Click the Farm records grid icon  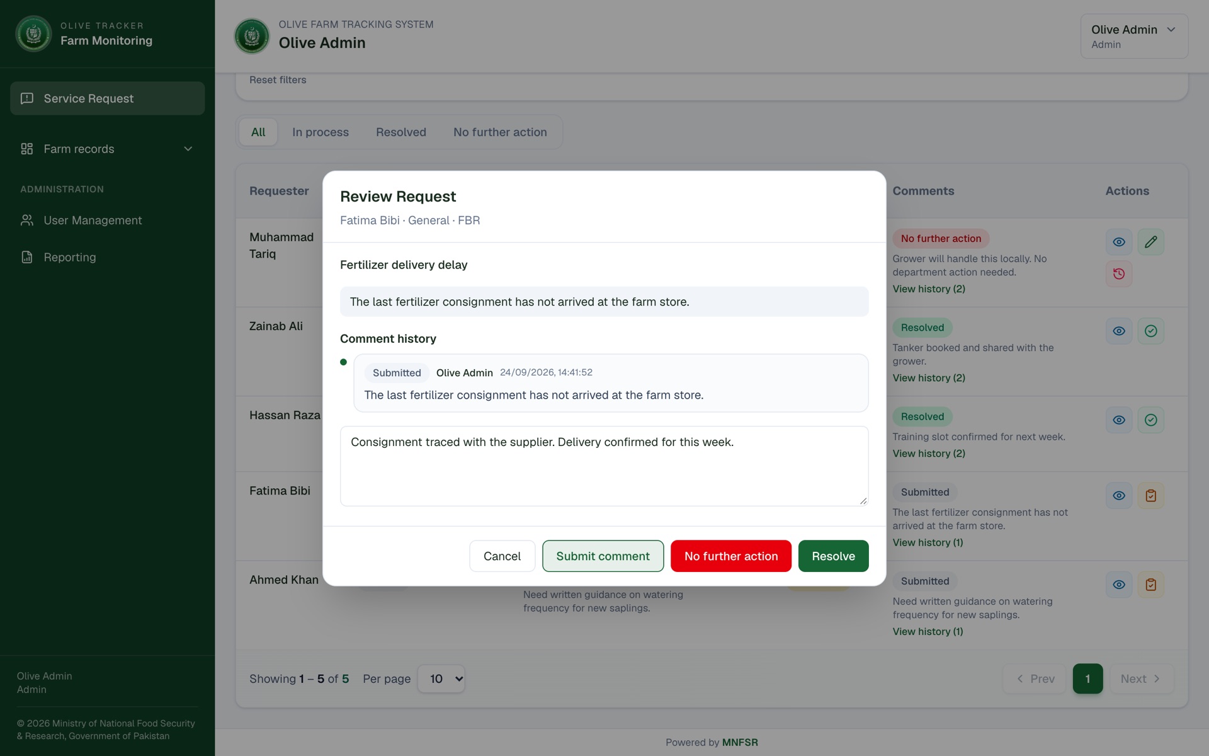click(27, 149)
